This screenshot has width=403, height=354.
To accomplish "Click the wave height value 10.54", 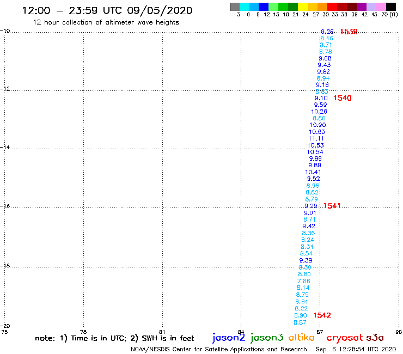I will point(315,152).
